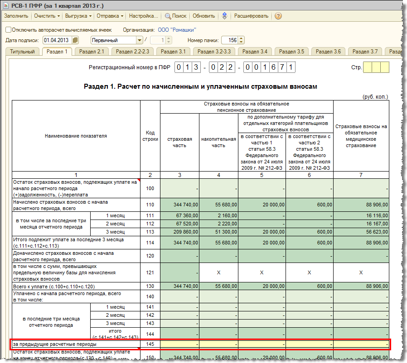The height and width of the screenshot is (363, 407).
Task: Open the ООО "Ромашки" organization link
Action: 177,29
